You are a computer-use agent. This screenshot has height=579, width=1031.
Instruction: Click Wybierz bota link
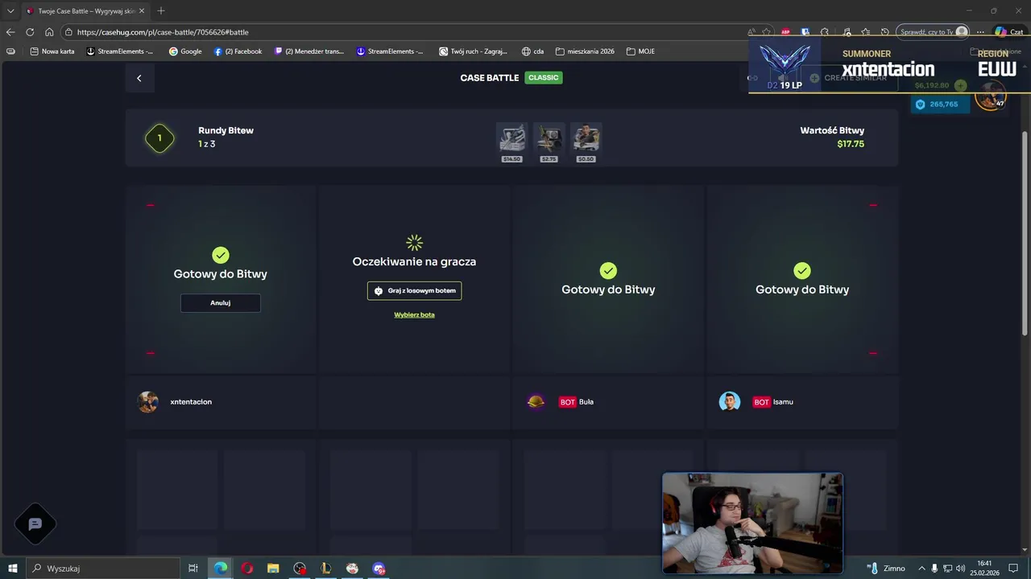[414, 314]
